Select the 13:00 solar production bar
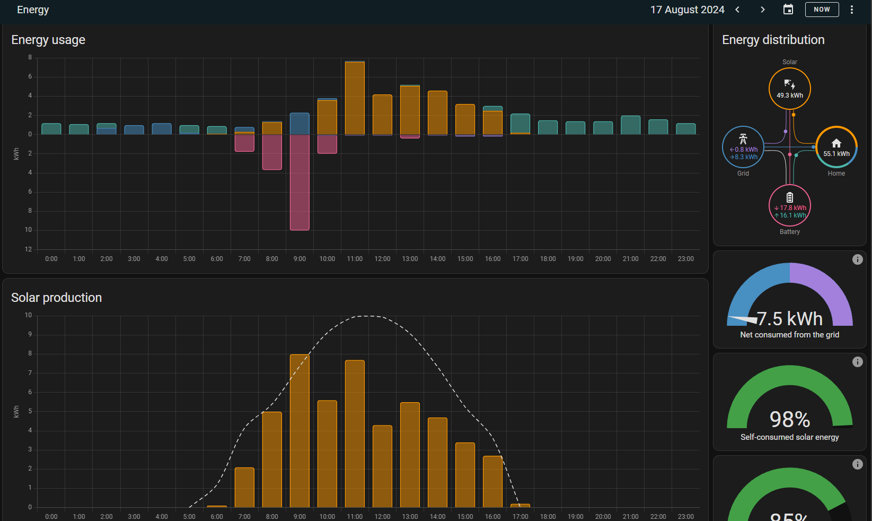Image resolution: width=872 pixels, height=521 pixels. tap(410, 455)
